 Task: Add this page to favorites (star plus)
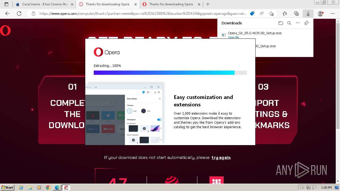tap(271, 14)
